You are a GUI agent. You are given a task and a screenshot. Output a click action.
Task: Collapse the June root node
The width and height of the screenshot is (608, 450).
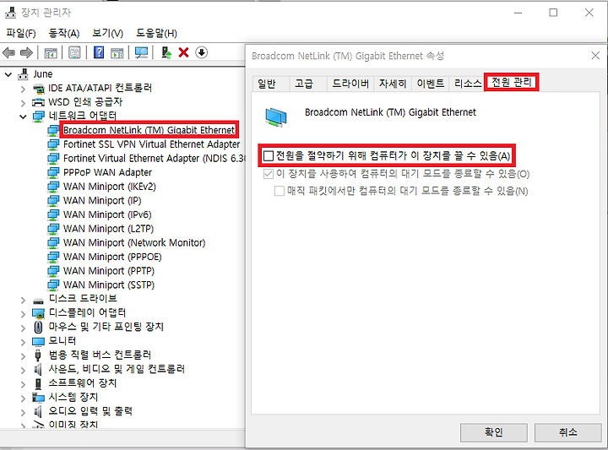click(x=8, y=74)
